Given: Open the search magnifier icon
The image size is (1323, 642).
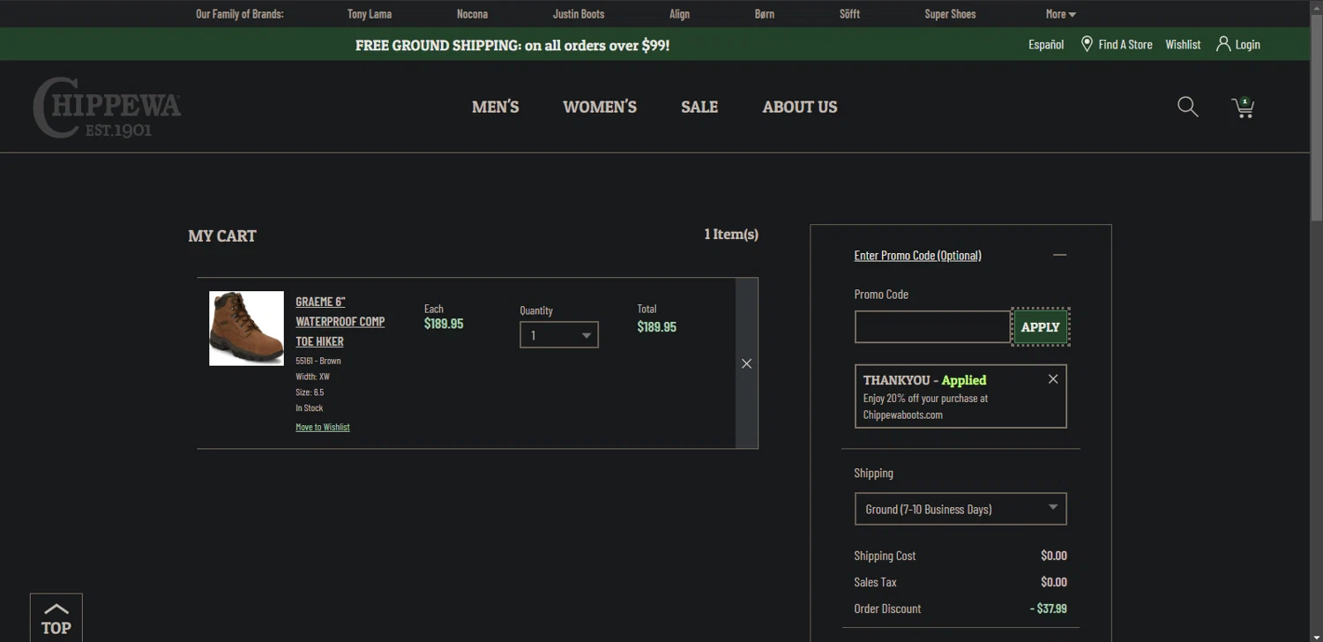Looking at the screenshot, I should click(1188, 107).
